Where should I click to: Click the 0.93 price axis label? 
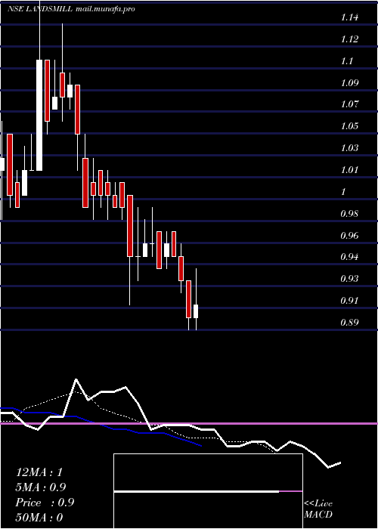coord(349,278)
